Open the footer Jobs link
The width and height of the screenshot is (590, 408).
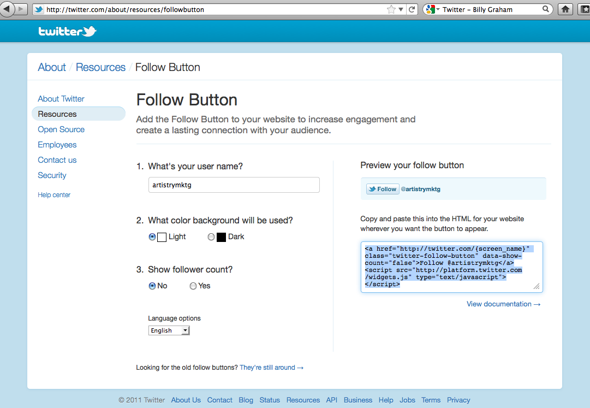407,400
